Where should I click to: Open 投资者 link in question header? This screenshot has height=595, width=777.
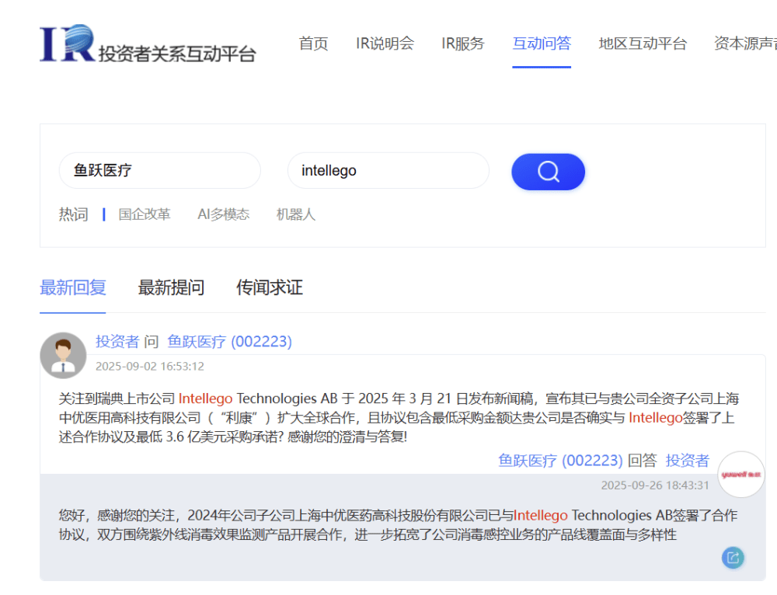[x=117, y=341]
